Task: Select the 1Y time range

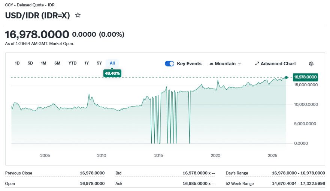Action: point(87,63)
